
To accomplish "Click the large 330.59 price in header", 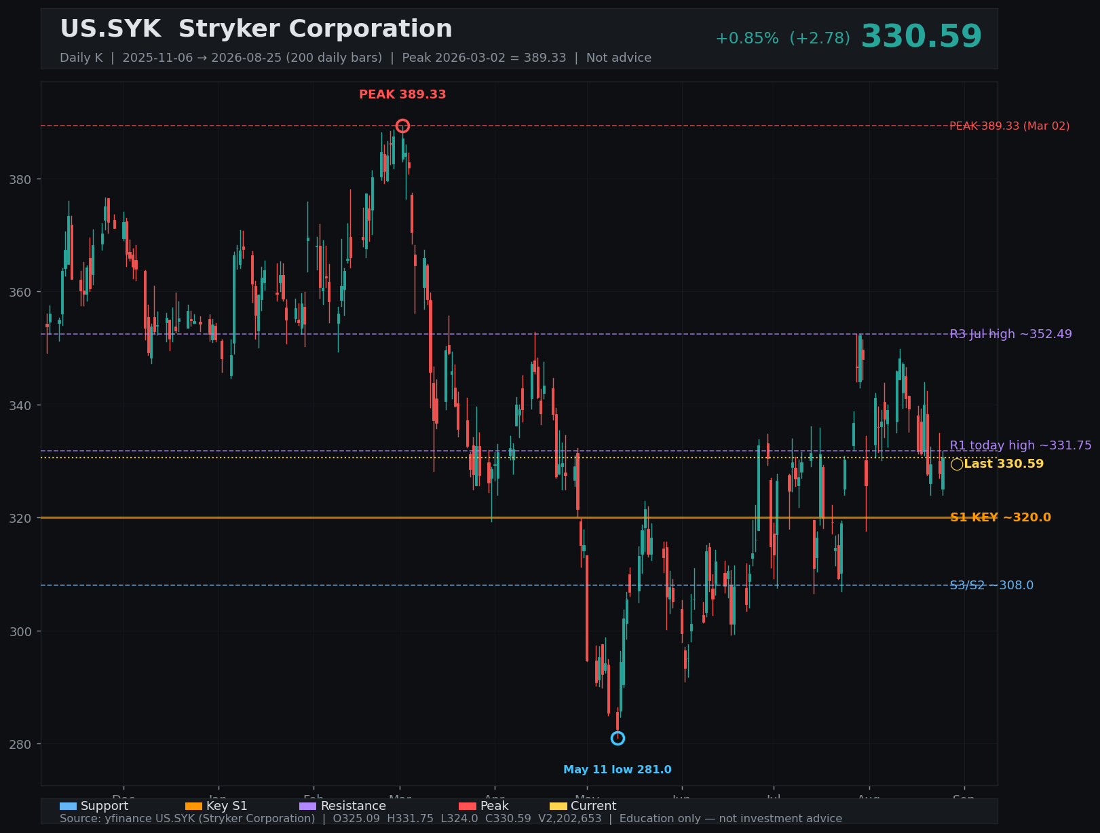I will [921, 37].
